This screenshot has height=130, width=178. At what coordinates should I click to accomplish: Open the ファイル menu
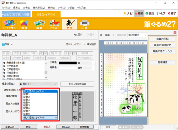pos(6,8)
